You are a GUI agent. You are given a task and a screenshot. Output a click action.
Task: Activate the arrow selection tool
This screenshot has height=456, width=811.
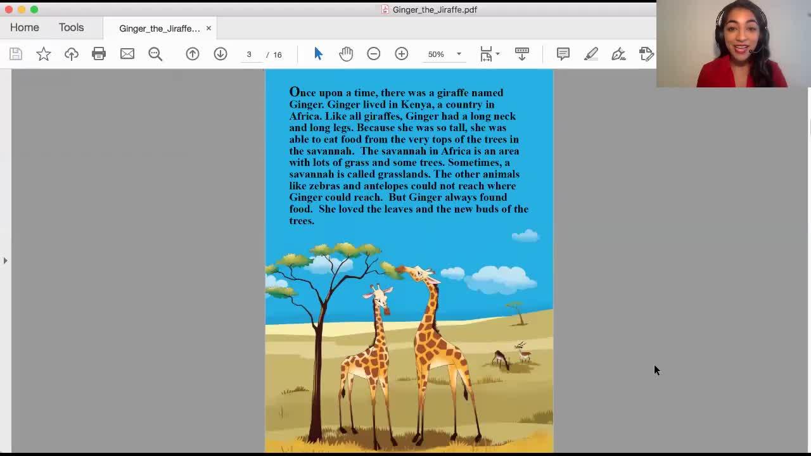pos(318,54)
